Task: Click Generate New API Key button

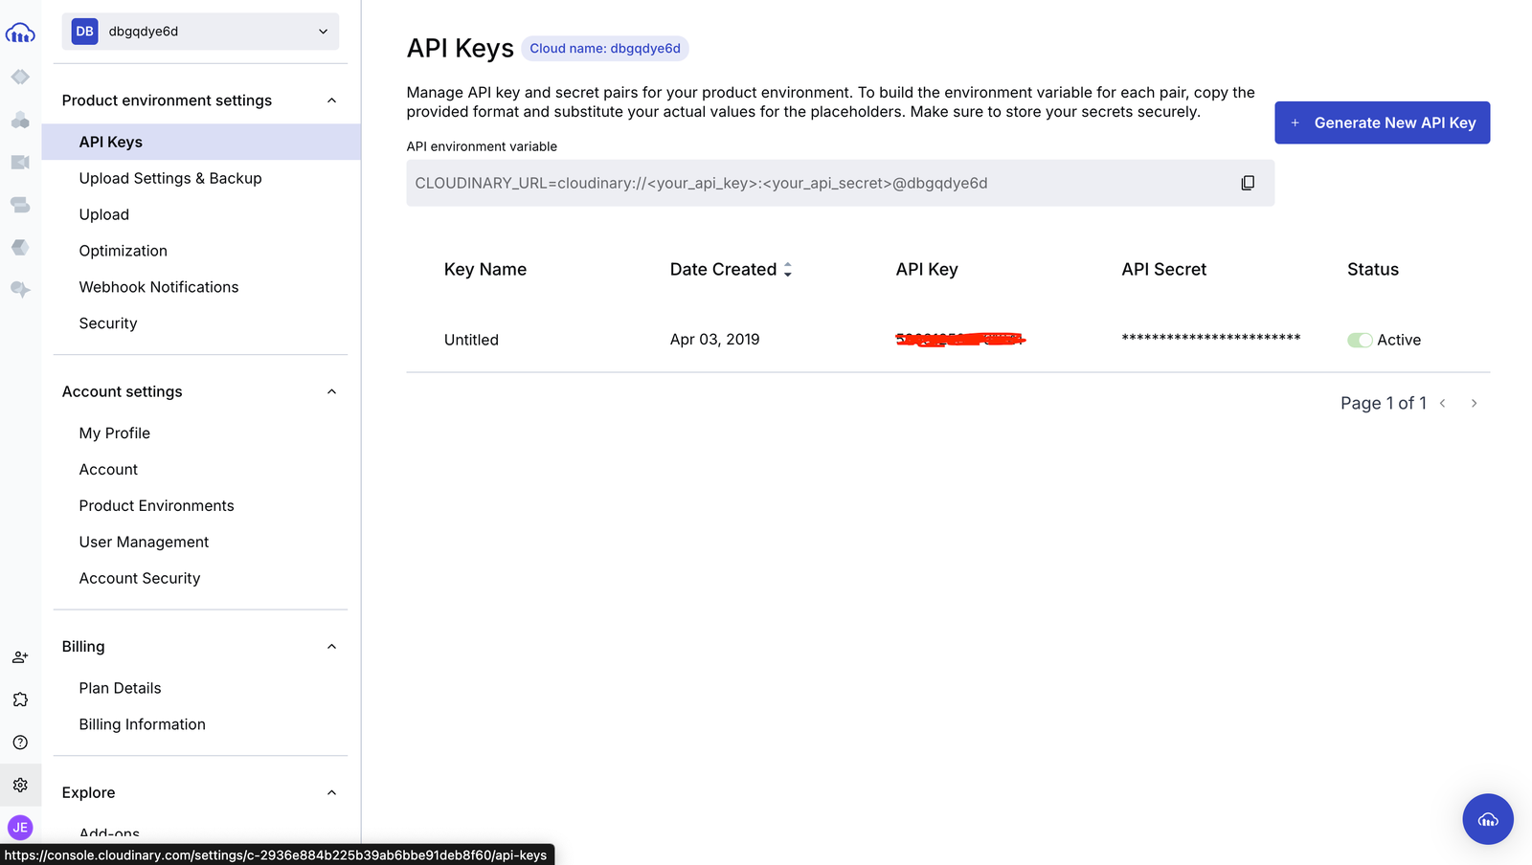Action: click(1382, 122)
